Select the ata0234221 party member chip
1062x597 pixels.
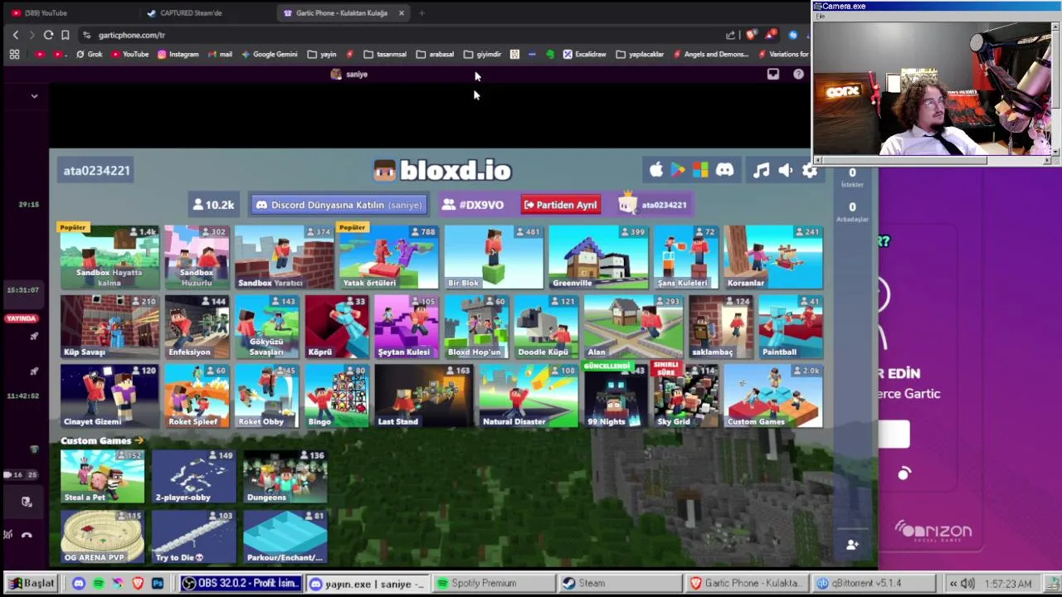(653, 205)
